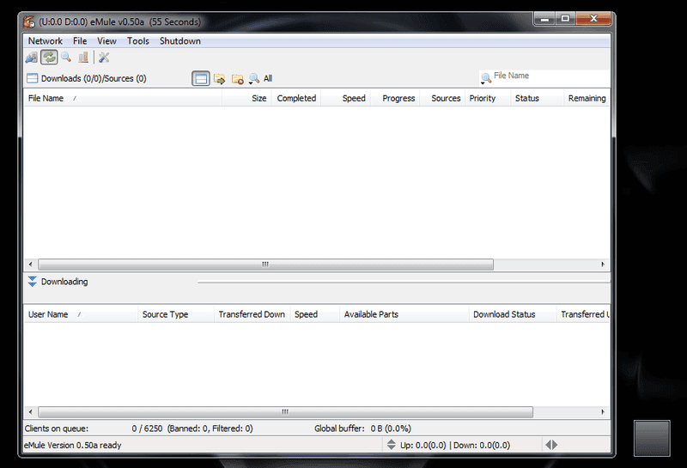This screenshot has width=687, height=468.
Task: Sort downloads by Remaining column
Action: point(587,98)
